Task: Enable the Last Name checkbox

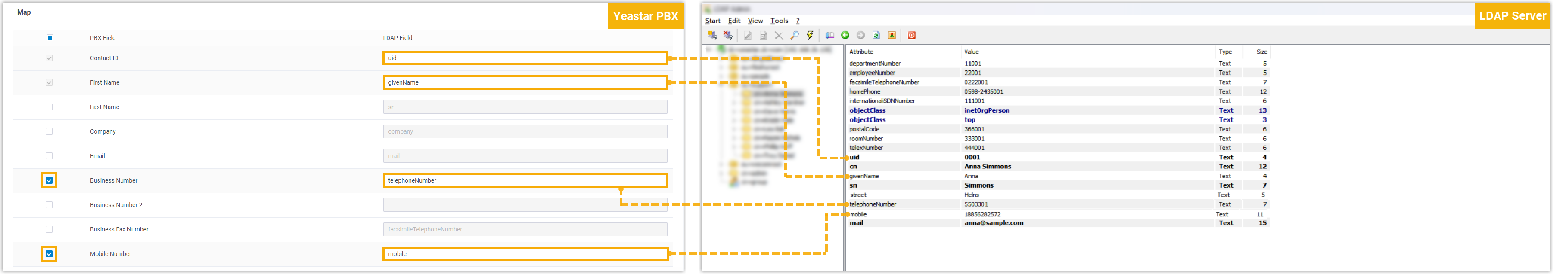Action: [50, 107]
